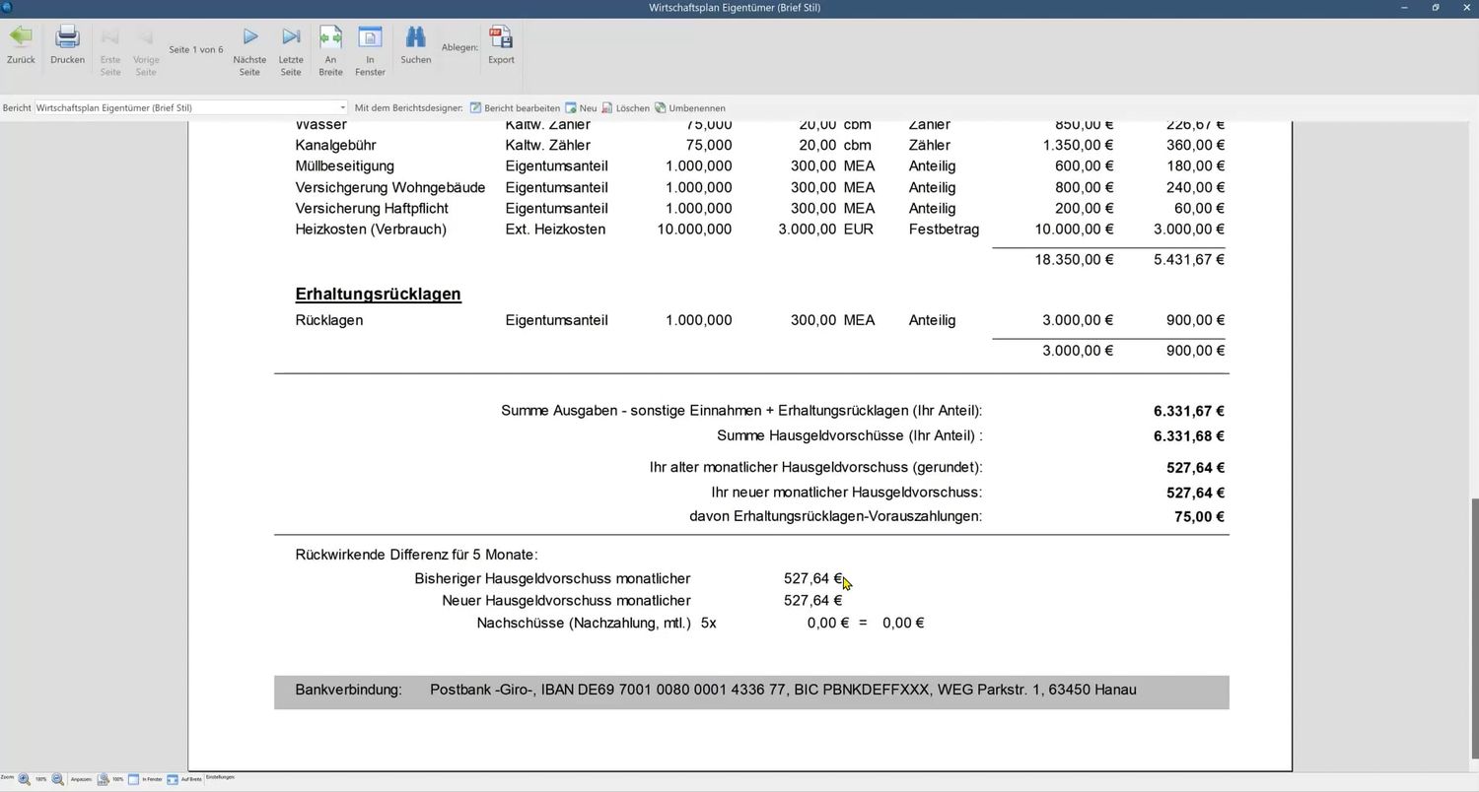Fit page to width with An Breite
Image resolution: width=1479 pixels, height=792 pixels.
click(x=330, y=51)
